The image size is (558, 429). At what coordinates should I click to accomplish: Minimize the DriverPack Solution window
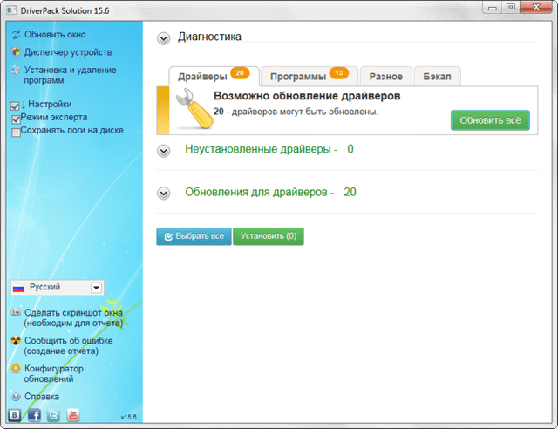tap(492, 8)
